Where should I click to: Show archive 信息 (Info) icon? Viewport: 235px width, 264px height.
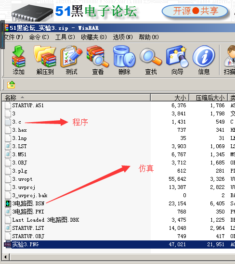coord(204,60)
